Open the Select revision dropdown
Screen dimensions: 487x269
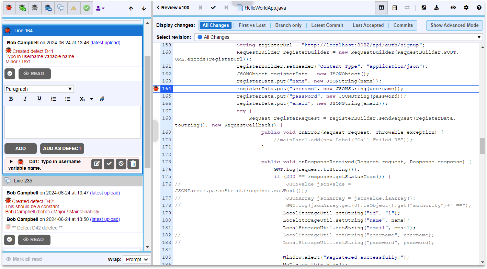click(338, 37)
